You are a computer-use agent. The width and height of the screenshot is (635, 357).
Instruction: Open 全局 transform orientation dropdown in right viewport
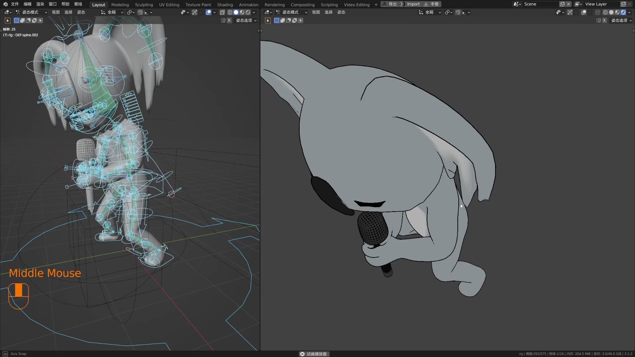click(x=430, y=12)
